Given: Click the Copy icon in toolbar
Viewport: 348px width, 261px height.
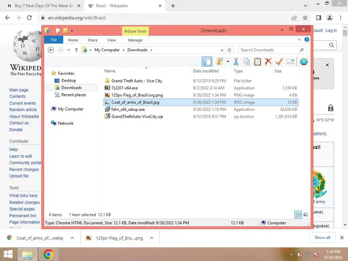Looking at the screenshot, I should coord(247,62).
